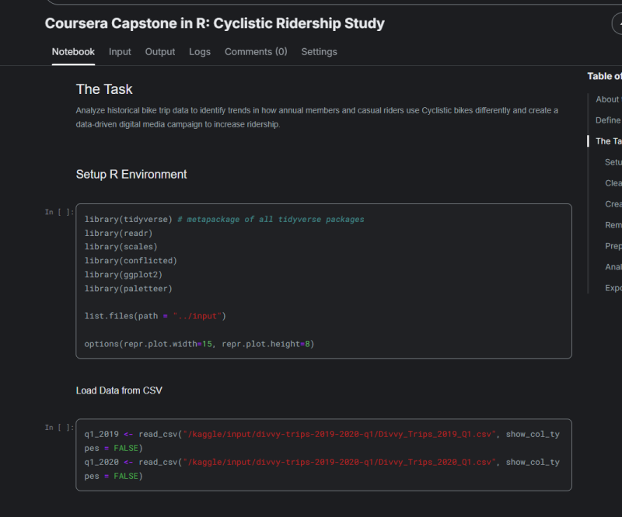Screen dimensions: 622x517
Task: Go to the 'Setu' table of contents entry
Action: pyautogui.click(x=613, y=162)
